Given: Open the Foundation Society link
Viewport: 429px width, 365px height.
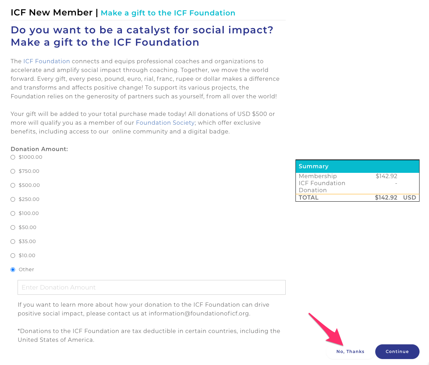Looking at the screenshot, I should point(165,123).
